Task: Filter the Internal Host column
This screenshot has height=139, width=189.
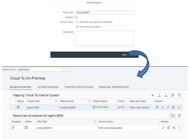Action: pyautogui.click(x=89, y=101)
